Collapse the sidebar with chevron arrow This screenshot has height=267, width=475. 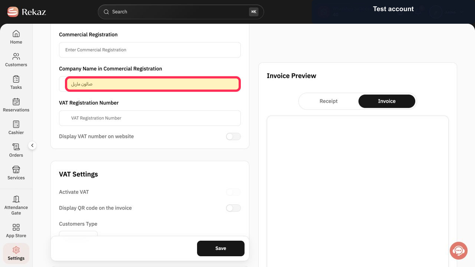[32, 146]
